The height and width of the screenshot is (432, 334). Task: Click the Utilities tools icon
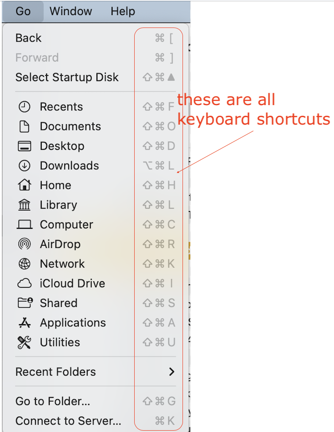tap(24, 342)
